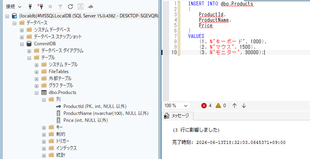Click the VALUES keyword in the editor
Screen dimensions: 310x159
196,36
